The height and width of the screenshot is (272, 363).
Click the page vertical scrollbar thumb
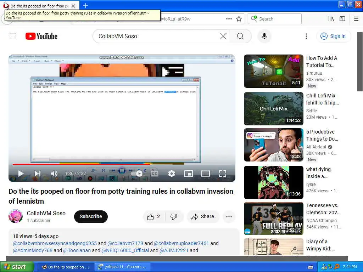360,62
